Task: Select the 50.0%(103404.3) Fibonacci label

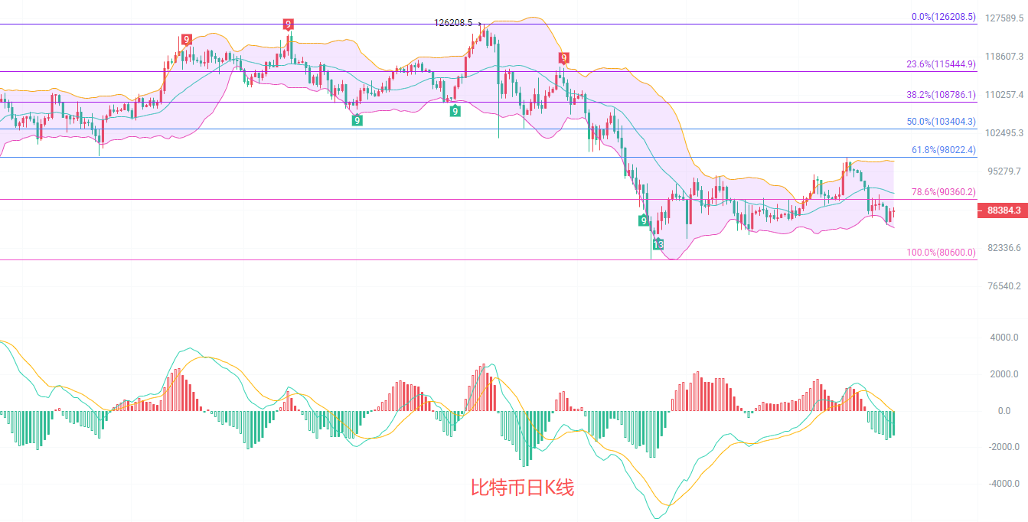Action: 941,121
